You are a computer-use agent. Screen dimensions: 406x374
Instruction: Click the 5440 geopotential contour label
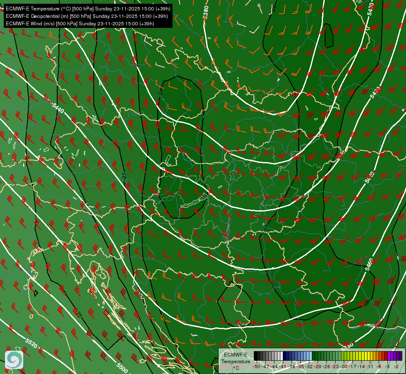pos(58,108)
